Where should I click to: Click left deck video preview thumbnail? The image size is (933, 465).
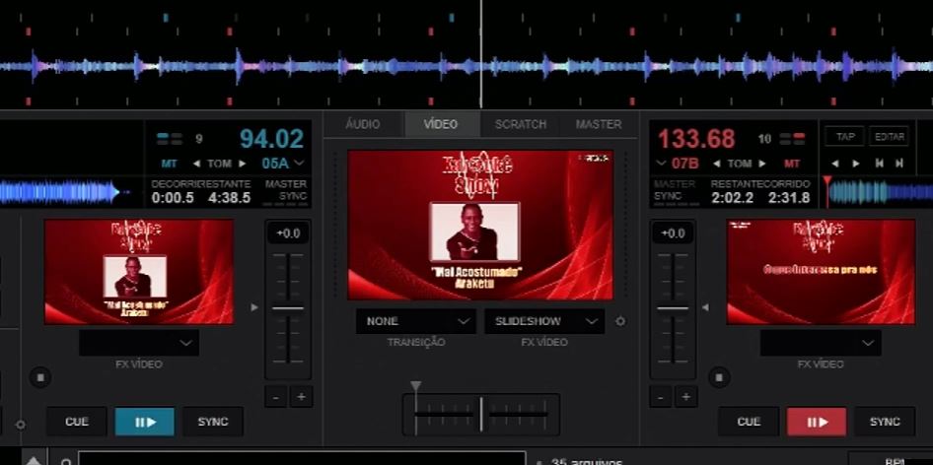pos(139,272)
